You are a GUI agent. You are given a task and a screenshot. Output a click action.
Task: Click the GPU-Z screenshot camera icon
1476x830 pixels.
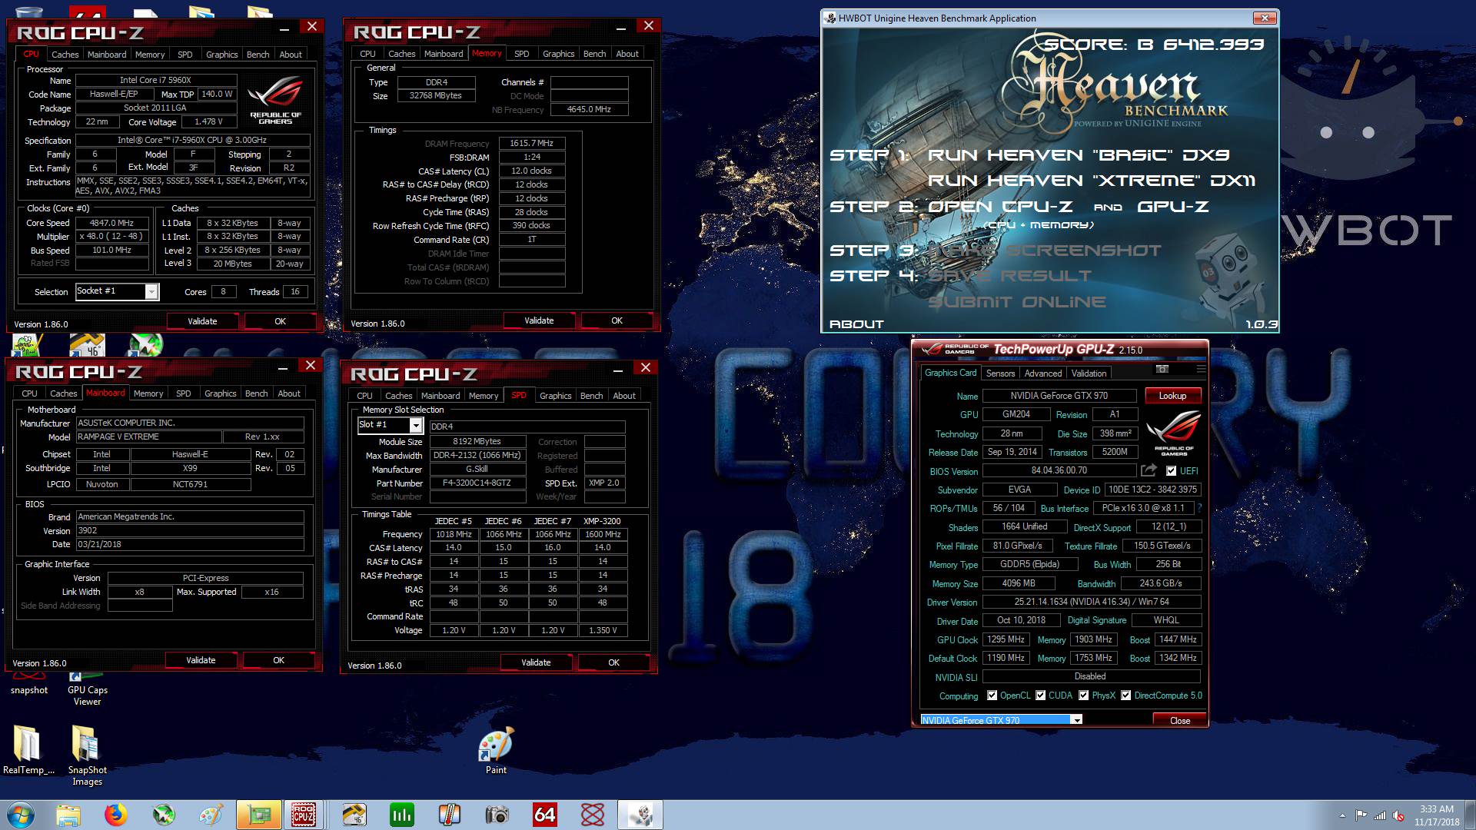1162,370
